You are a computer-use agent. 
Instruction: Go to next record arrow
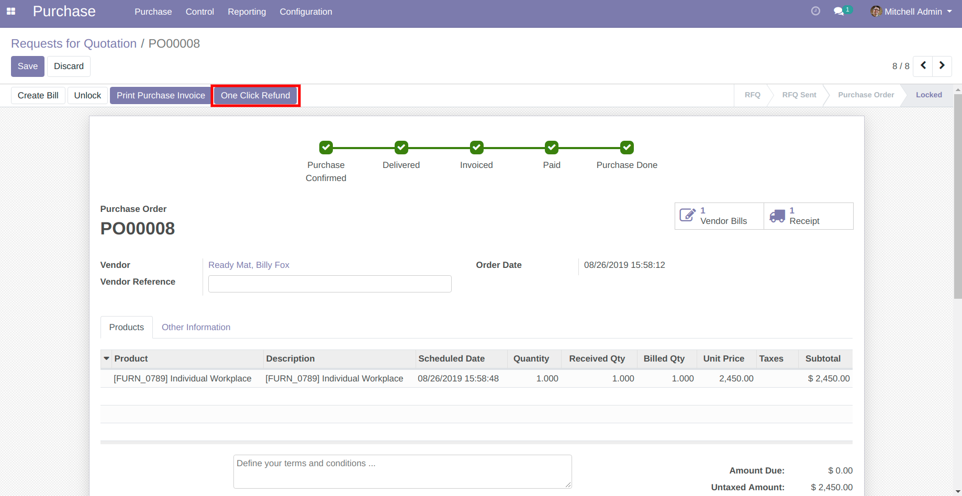tap(942, 66)
